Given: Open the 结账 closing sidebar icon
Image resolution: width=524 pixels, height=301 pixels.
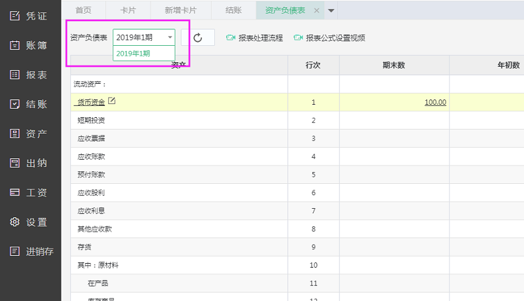Looking at the screenshot, I should [x=15, y=104].
